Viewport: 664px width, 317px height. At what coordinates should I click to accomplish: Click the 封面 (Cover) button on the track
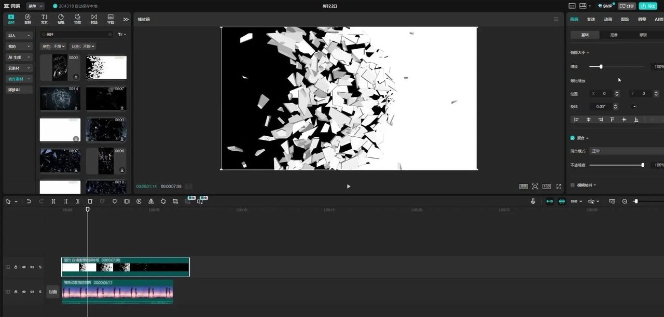(52, 292)
